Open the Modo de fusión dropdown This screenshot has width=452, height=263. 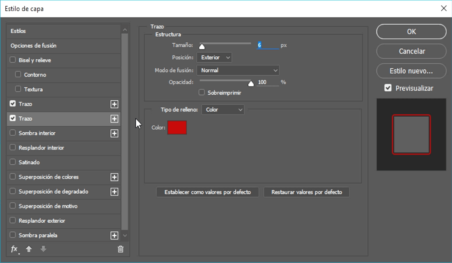(238, 70)
